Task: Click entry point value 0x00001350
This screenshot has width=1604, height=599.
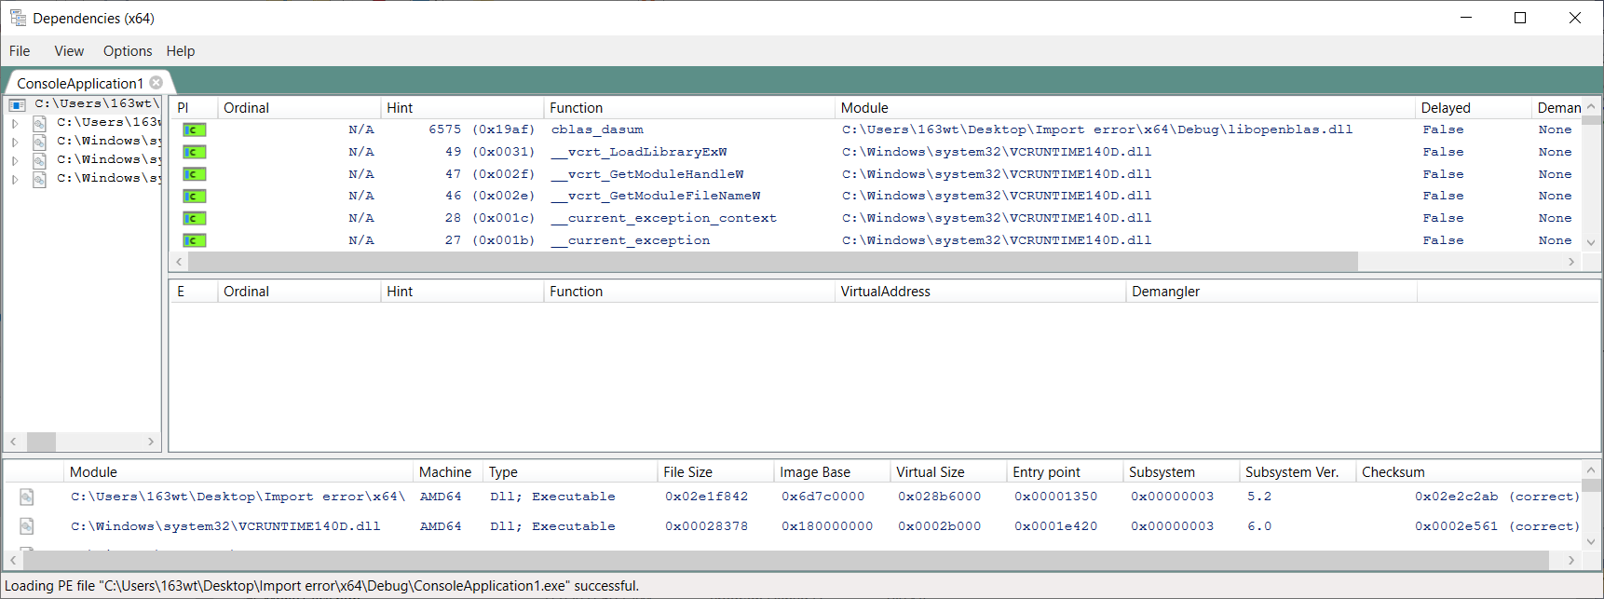Action: [1055, 497]
